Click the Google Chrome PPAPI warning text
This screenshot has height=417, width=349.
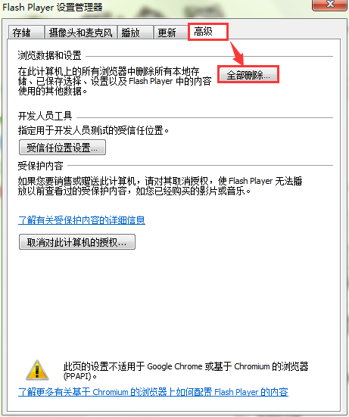click(x=185, y=371)
